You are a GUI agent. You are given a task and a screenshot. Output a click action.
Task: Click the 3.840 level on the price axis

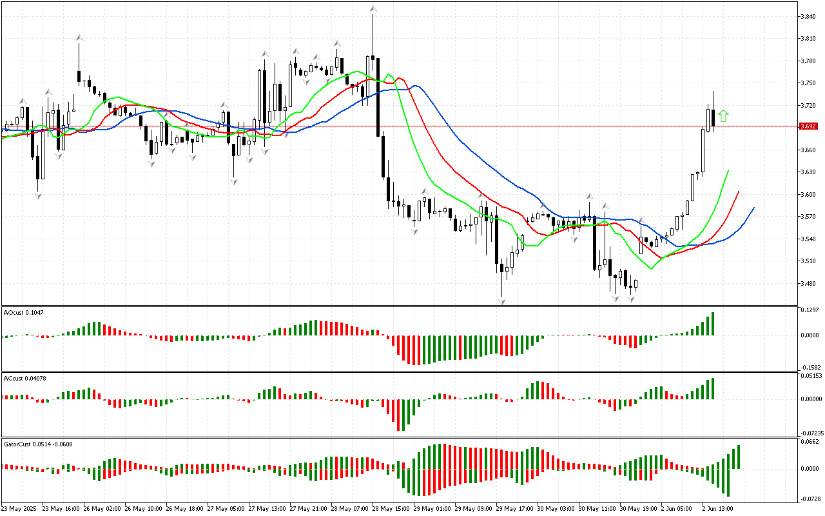[x=808, y=17]
